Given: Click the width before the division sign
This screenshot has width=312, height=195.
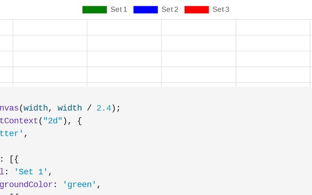Looking at the screenshot, I should tap(70, 108).
